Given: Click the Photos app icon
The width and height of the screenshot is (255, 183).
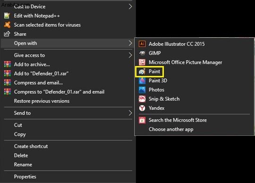Looking at the screenshot, I should coord(142,90).
